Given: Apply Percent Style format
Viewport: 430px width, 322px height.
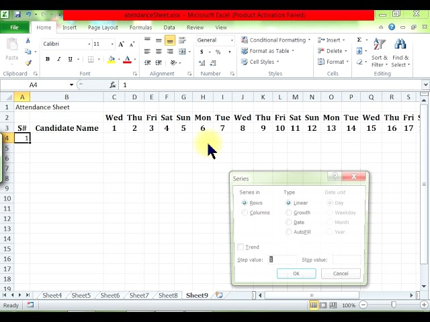Looking at the screenshot, I should point(218,52).
